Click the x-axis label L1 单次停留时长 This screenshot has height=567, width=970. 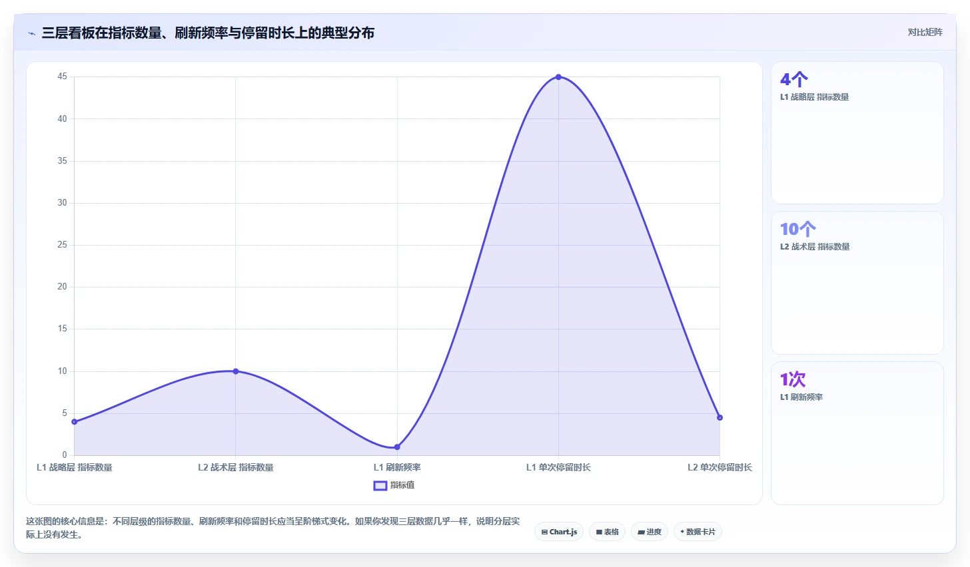558,468
